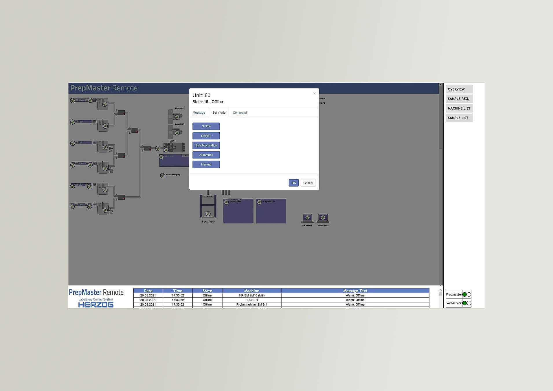Select the Sympatec 2 analyzer icon
Viewport: 553px width, 391px height.
tap(177, 117)
